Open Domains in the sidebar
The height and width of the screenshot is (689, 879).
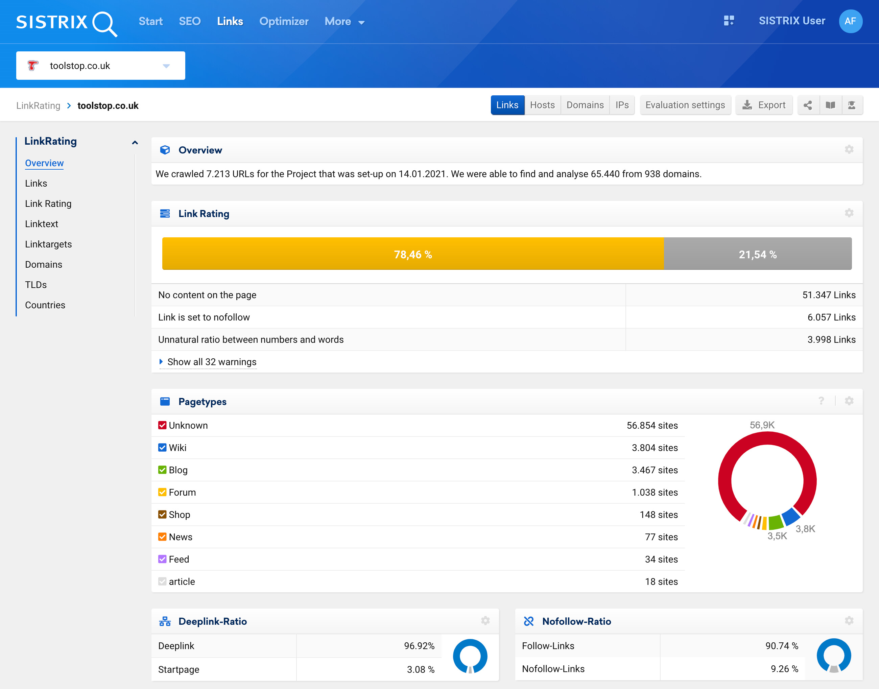(x=44, y=265)
